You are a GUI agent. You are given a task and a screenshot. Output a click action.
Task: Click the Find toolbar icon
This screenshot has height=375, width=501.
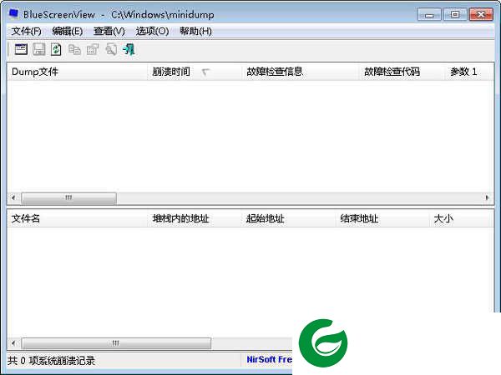pyautogui.click(x=111, y=49)
